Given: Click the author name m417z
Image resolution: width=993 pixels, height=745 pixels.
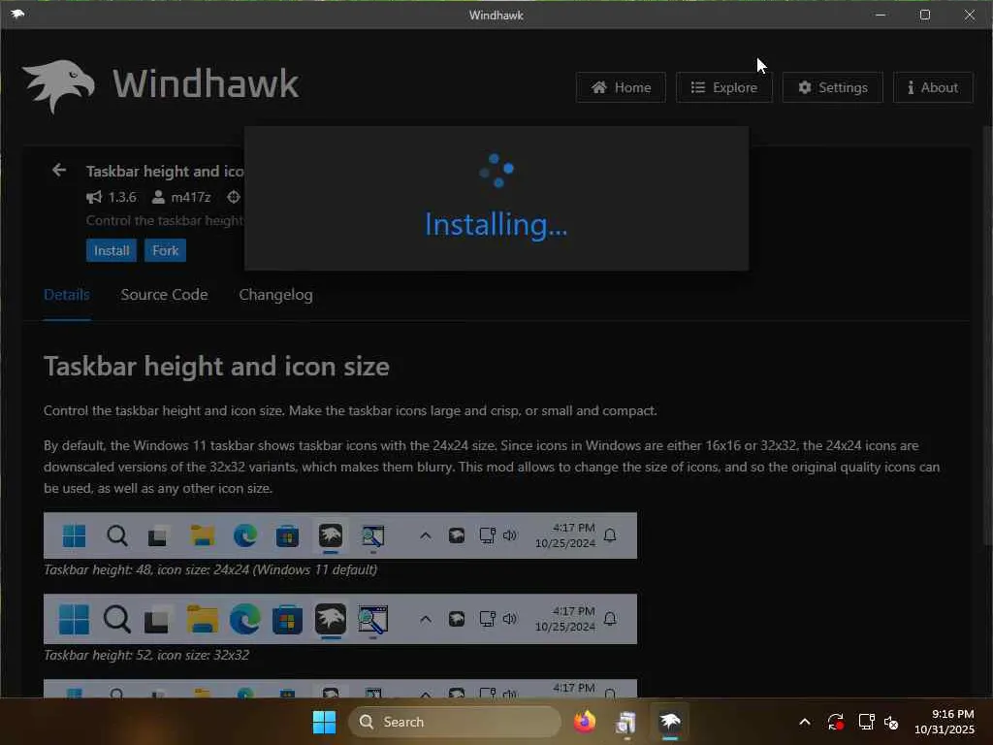Looking at the screenshot, I should [x=191, y=197].
